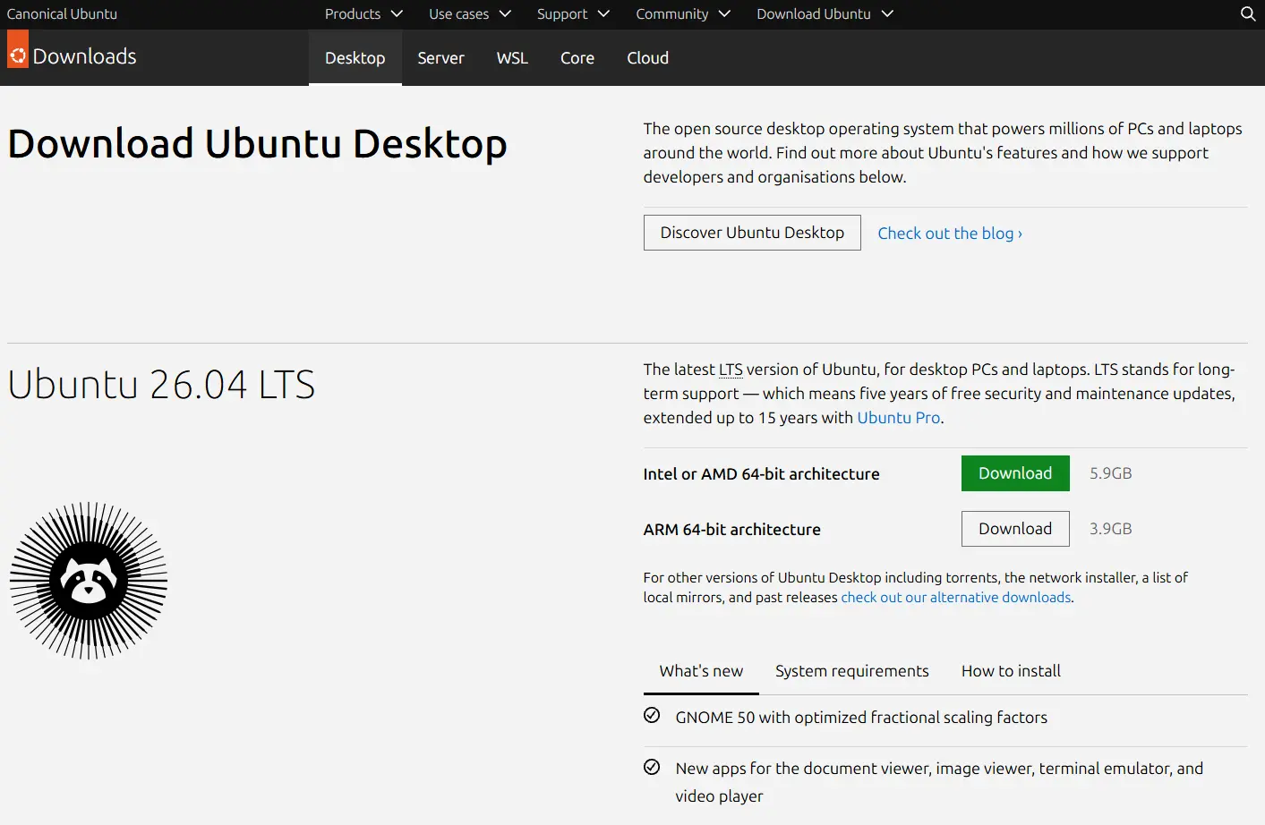
Task: Follow the Ubuntu Pro link
Action: [x=899, y=418]
